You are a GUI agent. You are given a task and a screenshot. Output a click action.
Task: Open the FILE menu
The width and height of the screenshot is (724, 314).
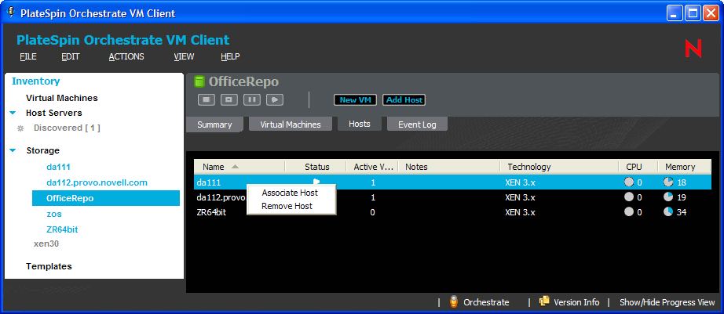point(28,56)
